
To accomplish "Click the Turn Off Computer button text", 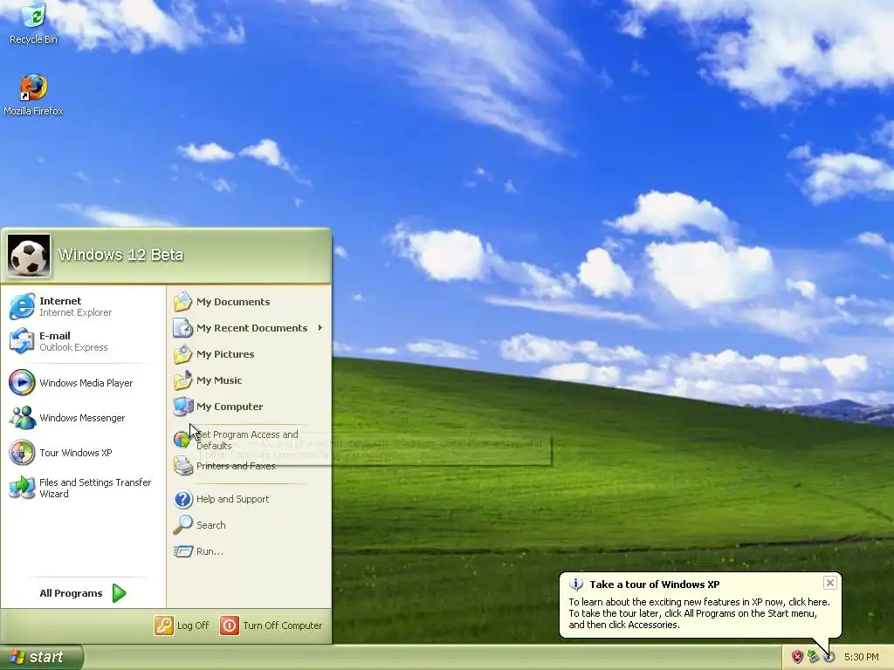I will pos(283,626).
